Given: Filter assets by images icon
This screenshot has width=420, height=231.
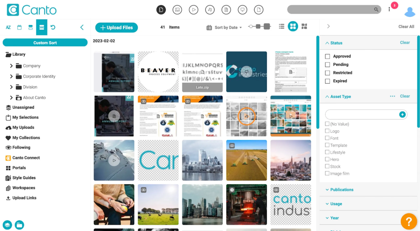Looking at the screenshot, I should [177, 10].
